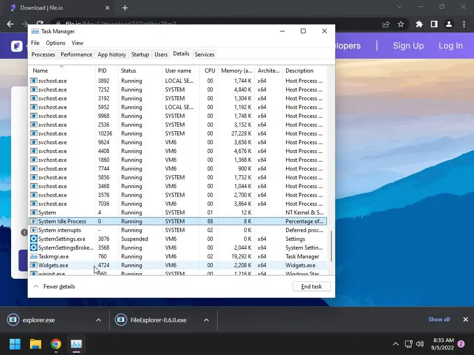This screenshot has height=355, width=474.
Task: Go back using Chrome back arrow
Action: coord(10,24)
